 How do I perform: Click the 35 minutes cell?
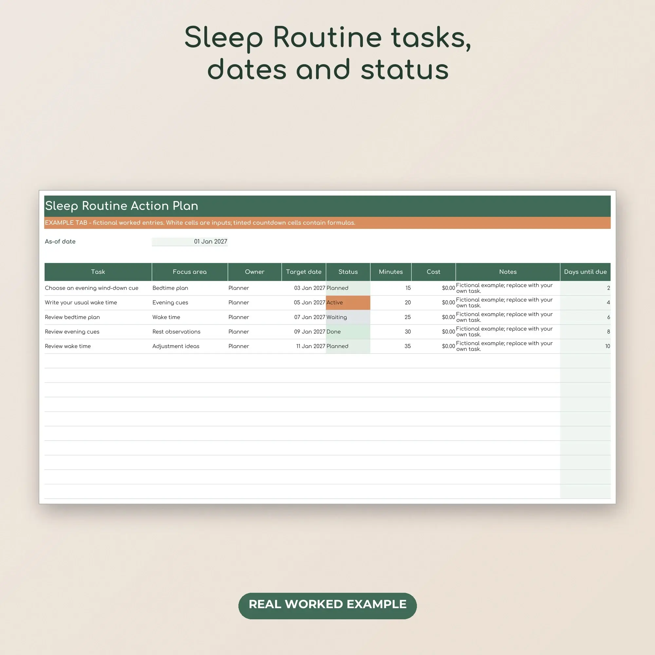[391, 346]
